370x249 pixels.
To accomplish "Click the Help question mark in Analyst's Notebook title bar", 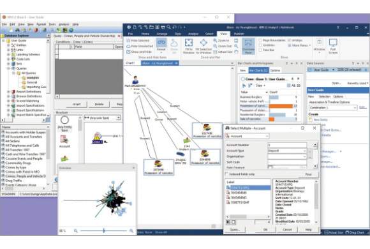I will (338, 27).
